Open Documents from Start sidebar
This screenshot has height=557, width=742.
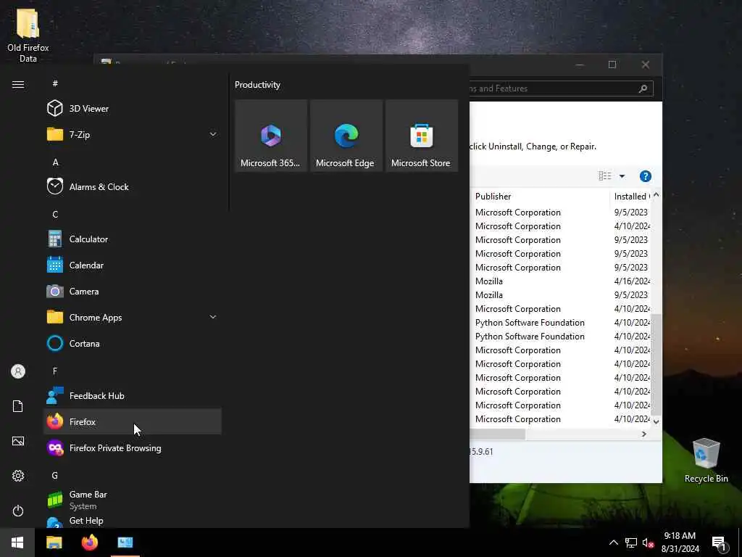click(18, 406)
